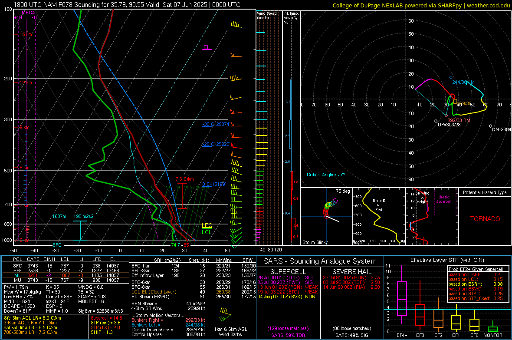
Task: Click the 1km & 6km AGL wind barbs symbol
Action: 225,314
